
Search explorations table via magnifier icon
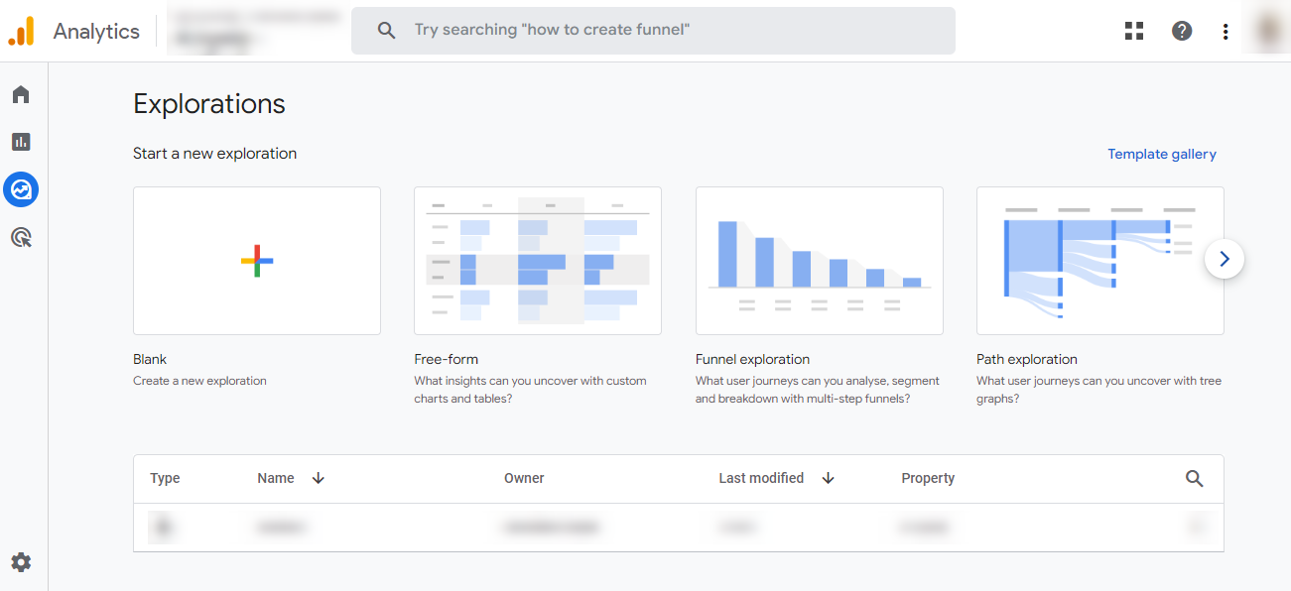(1195, 479)
